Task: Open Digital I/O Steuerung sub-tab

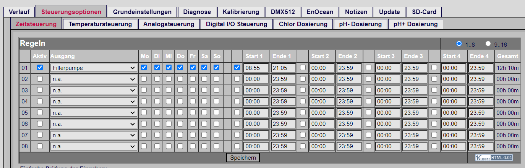Action: [237, 24]
